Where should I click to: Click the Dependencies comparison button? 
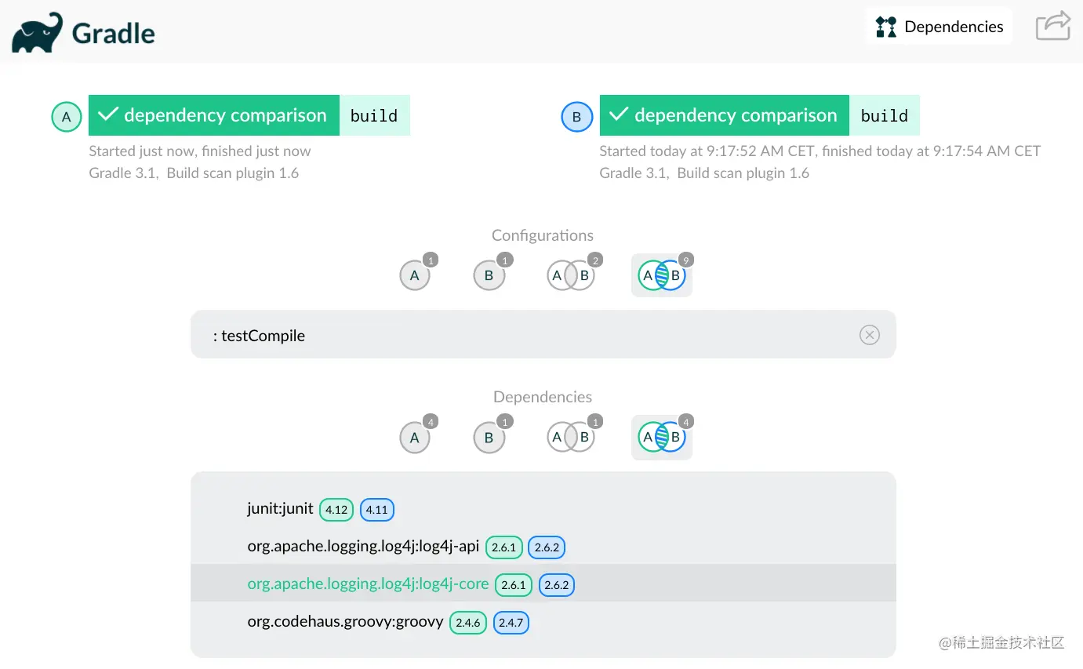tap(939, 27)
